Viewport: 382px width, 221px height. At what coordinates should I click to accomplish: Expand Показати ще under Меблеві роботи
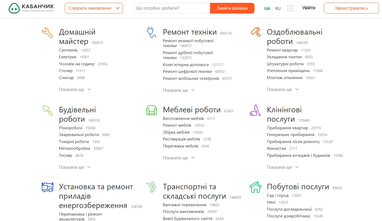179,158
